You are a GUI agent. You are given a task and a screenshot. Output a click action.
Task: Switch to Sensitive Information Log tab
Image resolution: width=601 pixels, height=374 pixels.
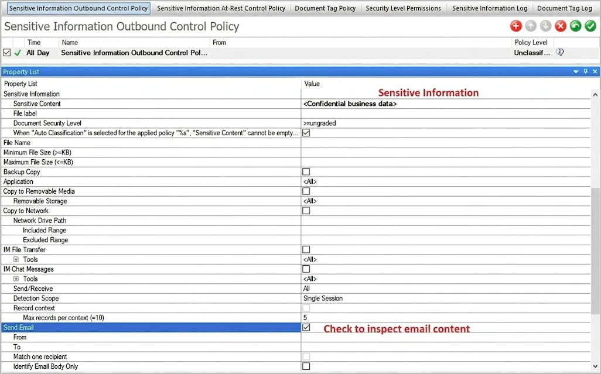[490, 8]
